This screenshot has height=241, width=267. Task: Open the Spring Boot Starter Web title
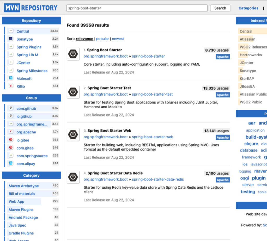(109, 131)
